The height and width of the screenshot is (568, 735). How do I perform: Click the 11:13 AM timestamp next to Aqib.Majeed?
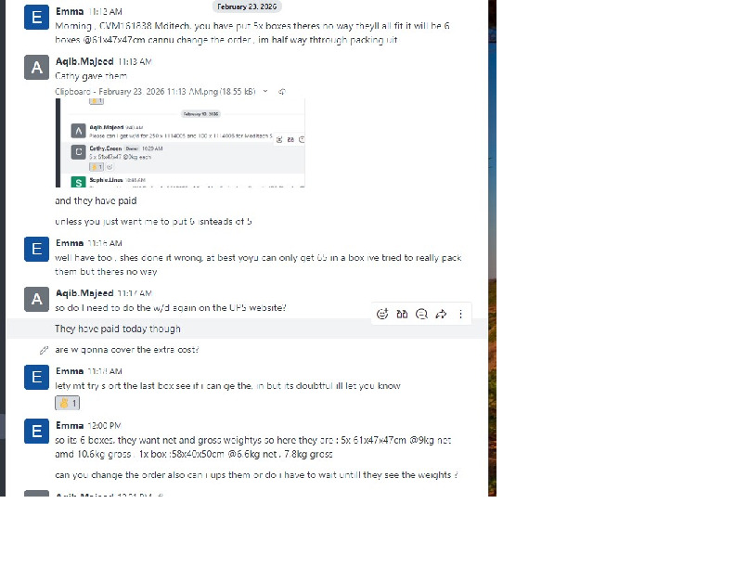point(135,61)
